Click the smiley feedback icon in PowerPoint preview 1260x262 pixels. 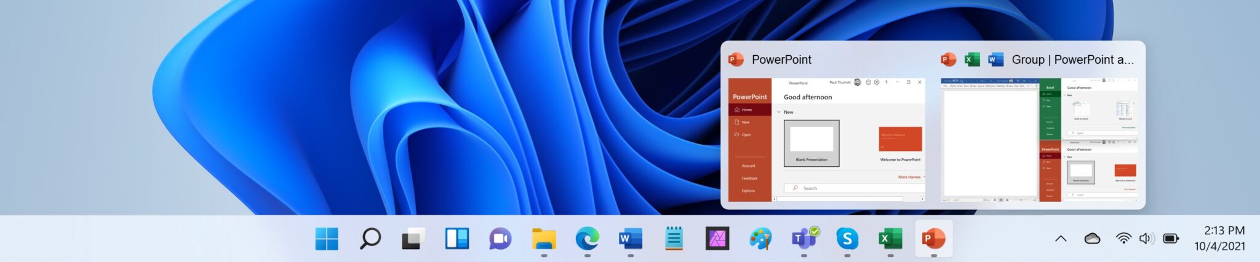click(868, 82)
